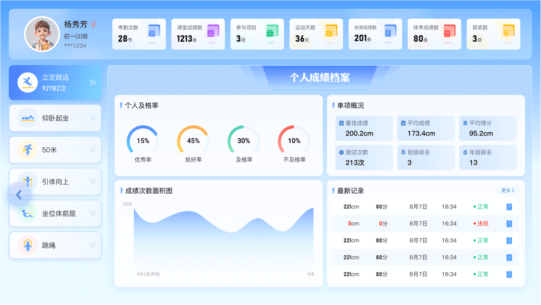Select the 跳绳 sidebar item
The image size is (541, 305).
[x=55, y=245]
